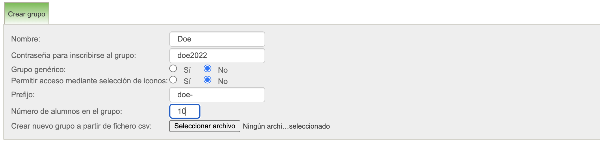The height and width of the screenshot is (143, 606).
Task: Click the Nombre field containing Doe
Action: [x=217, y=39]
